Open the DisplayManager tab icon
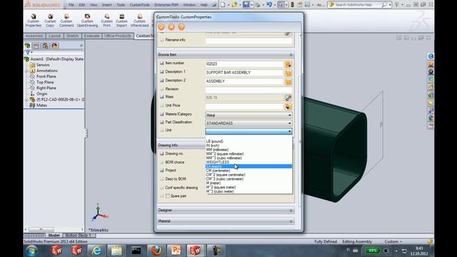457x257 pixels. [x=54, y=46]
